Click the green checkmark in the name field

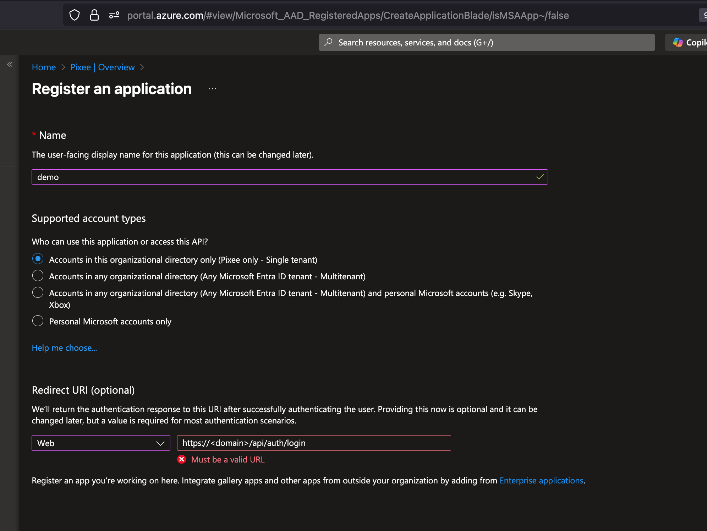[540, 176]
